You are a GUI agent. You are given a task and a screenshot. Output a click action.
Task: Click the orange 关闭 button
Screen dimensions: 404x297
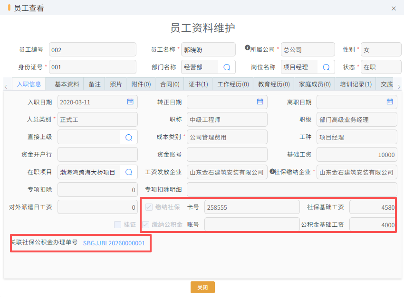[x=202, y=287]
